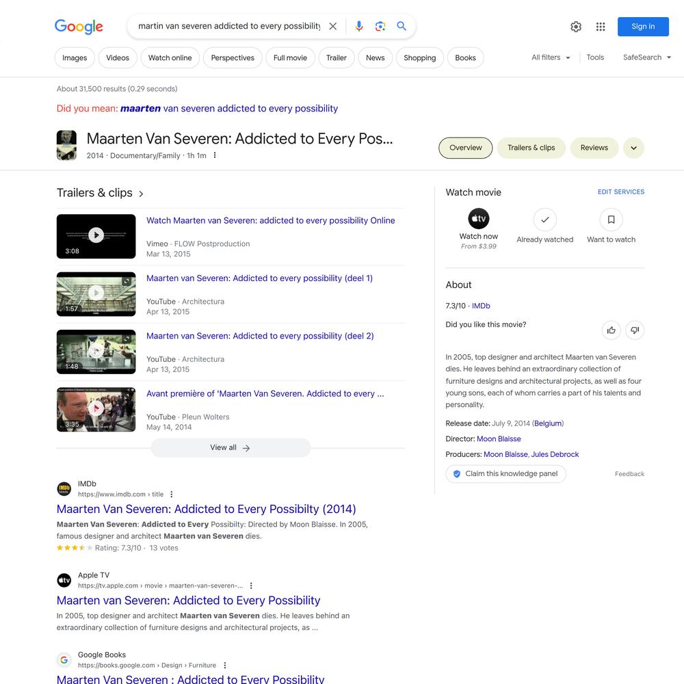Select the Images filter chip
This screenshot has height=684, width=684.
[75, 57]
